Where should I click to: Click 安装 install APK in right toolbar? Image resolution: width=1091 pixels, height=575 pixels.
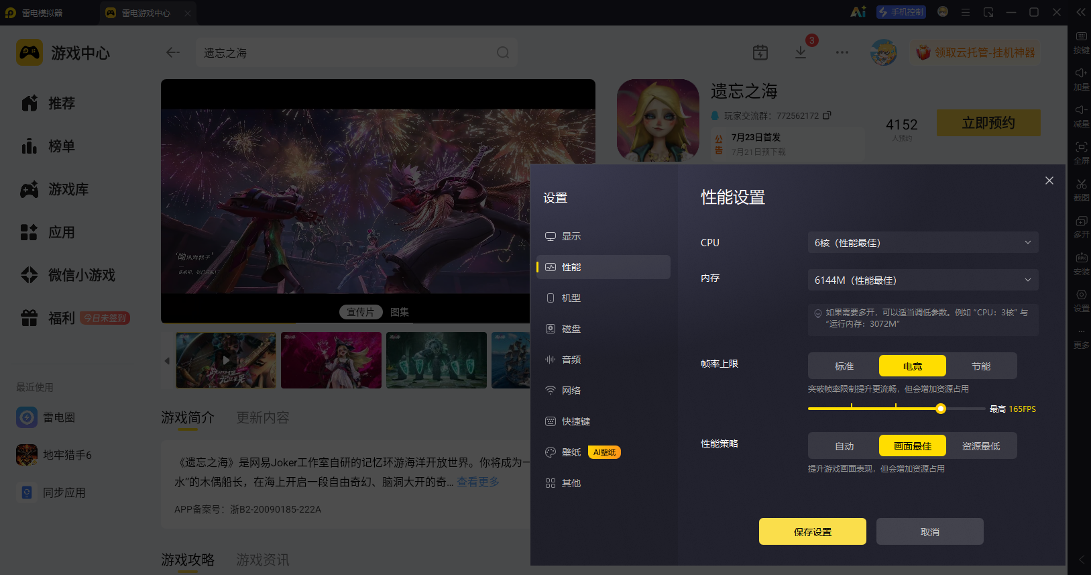pyautogui.click(x=1081, y=263)
